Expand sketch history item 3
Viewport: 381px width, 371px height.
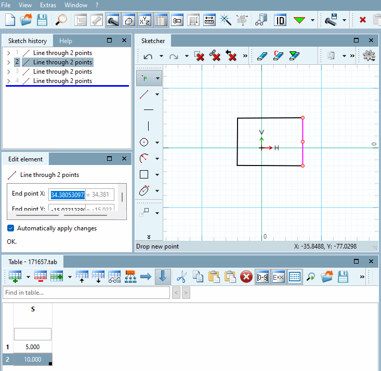click(x=8, y=72)
